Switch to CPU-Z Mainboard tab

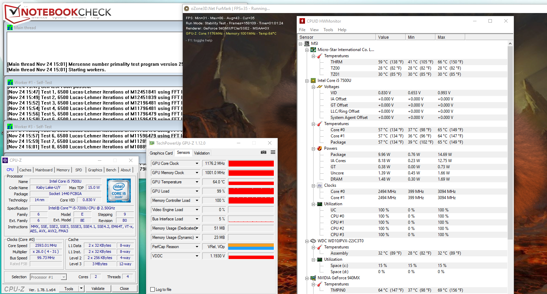(44, 170)
